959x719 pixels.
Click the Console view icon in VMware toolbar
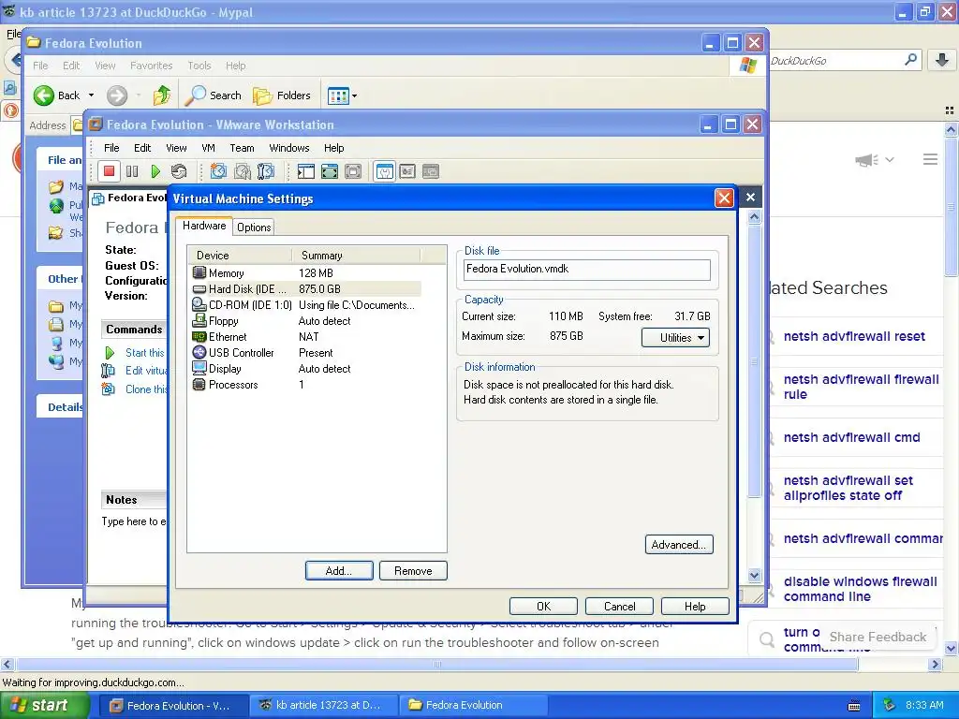click(x=407, y=172)
